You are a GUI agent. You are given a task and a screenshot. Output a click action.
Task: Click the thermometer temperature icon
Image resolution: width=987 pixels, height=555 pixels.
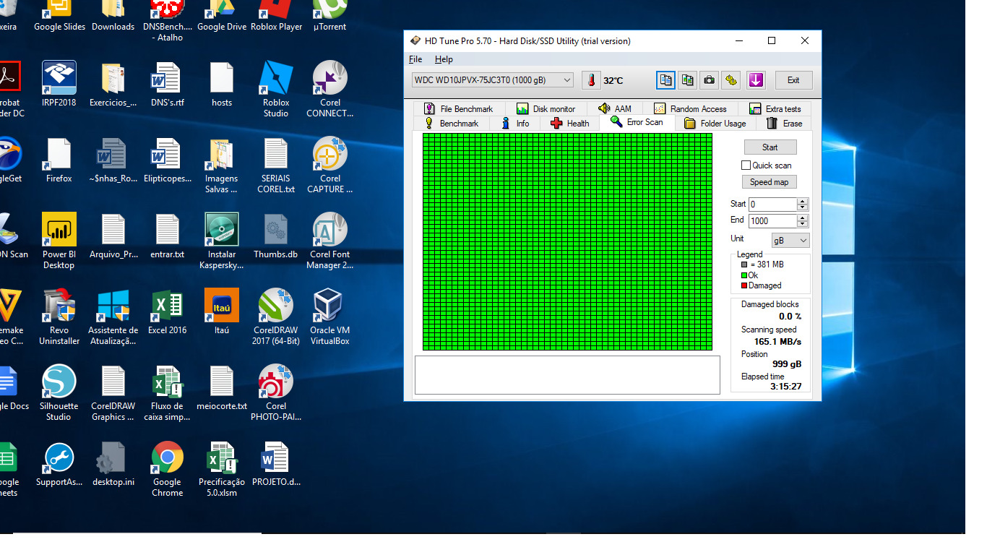[591, 80]
